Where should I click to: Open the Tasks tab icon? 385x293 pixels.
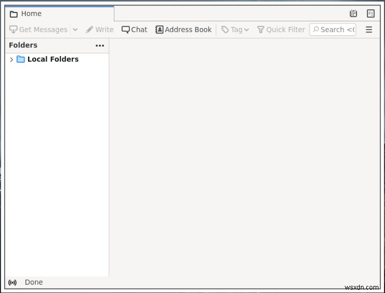[371, 14]
